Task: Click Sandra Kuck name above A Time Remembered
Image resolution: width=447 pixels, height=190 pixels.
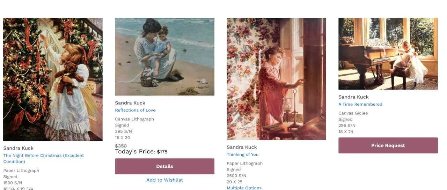Action: (x=353, y=97)
